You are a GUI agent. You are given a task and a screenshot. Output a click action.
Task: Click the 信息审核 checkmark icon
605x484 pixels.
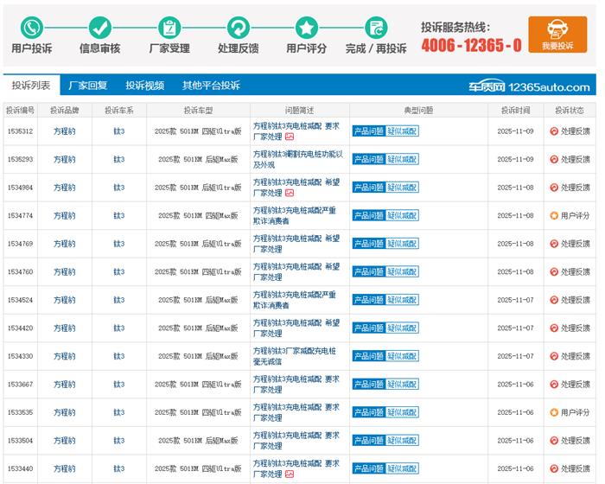[x=99, y=27]
